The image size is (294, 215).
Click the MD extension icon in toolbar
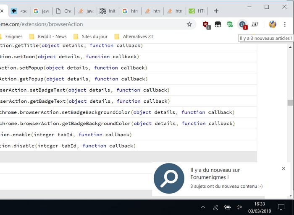[x=255, y=24]
